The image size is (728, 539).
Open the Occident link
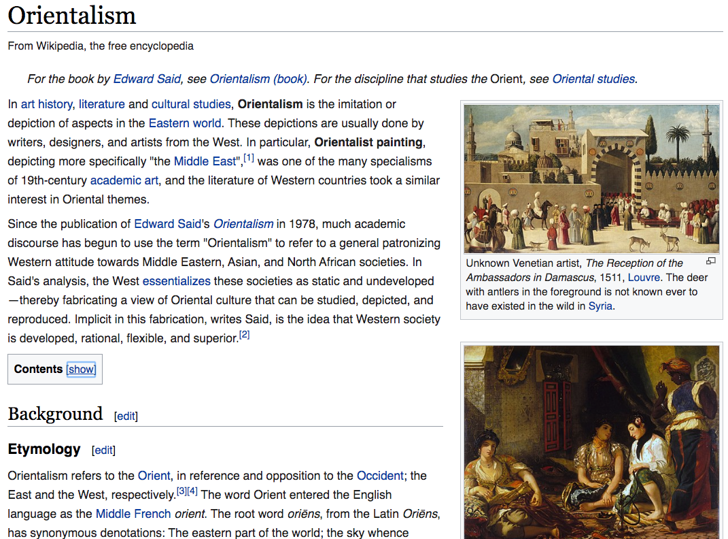[x=379, y=476]
